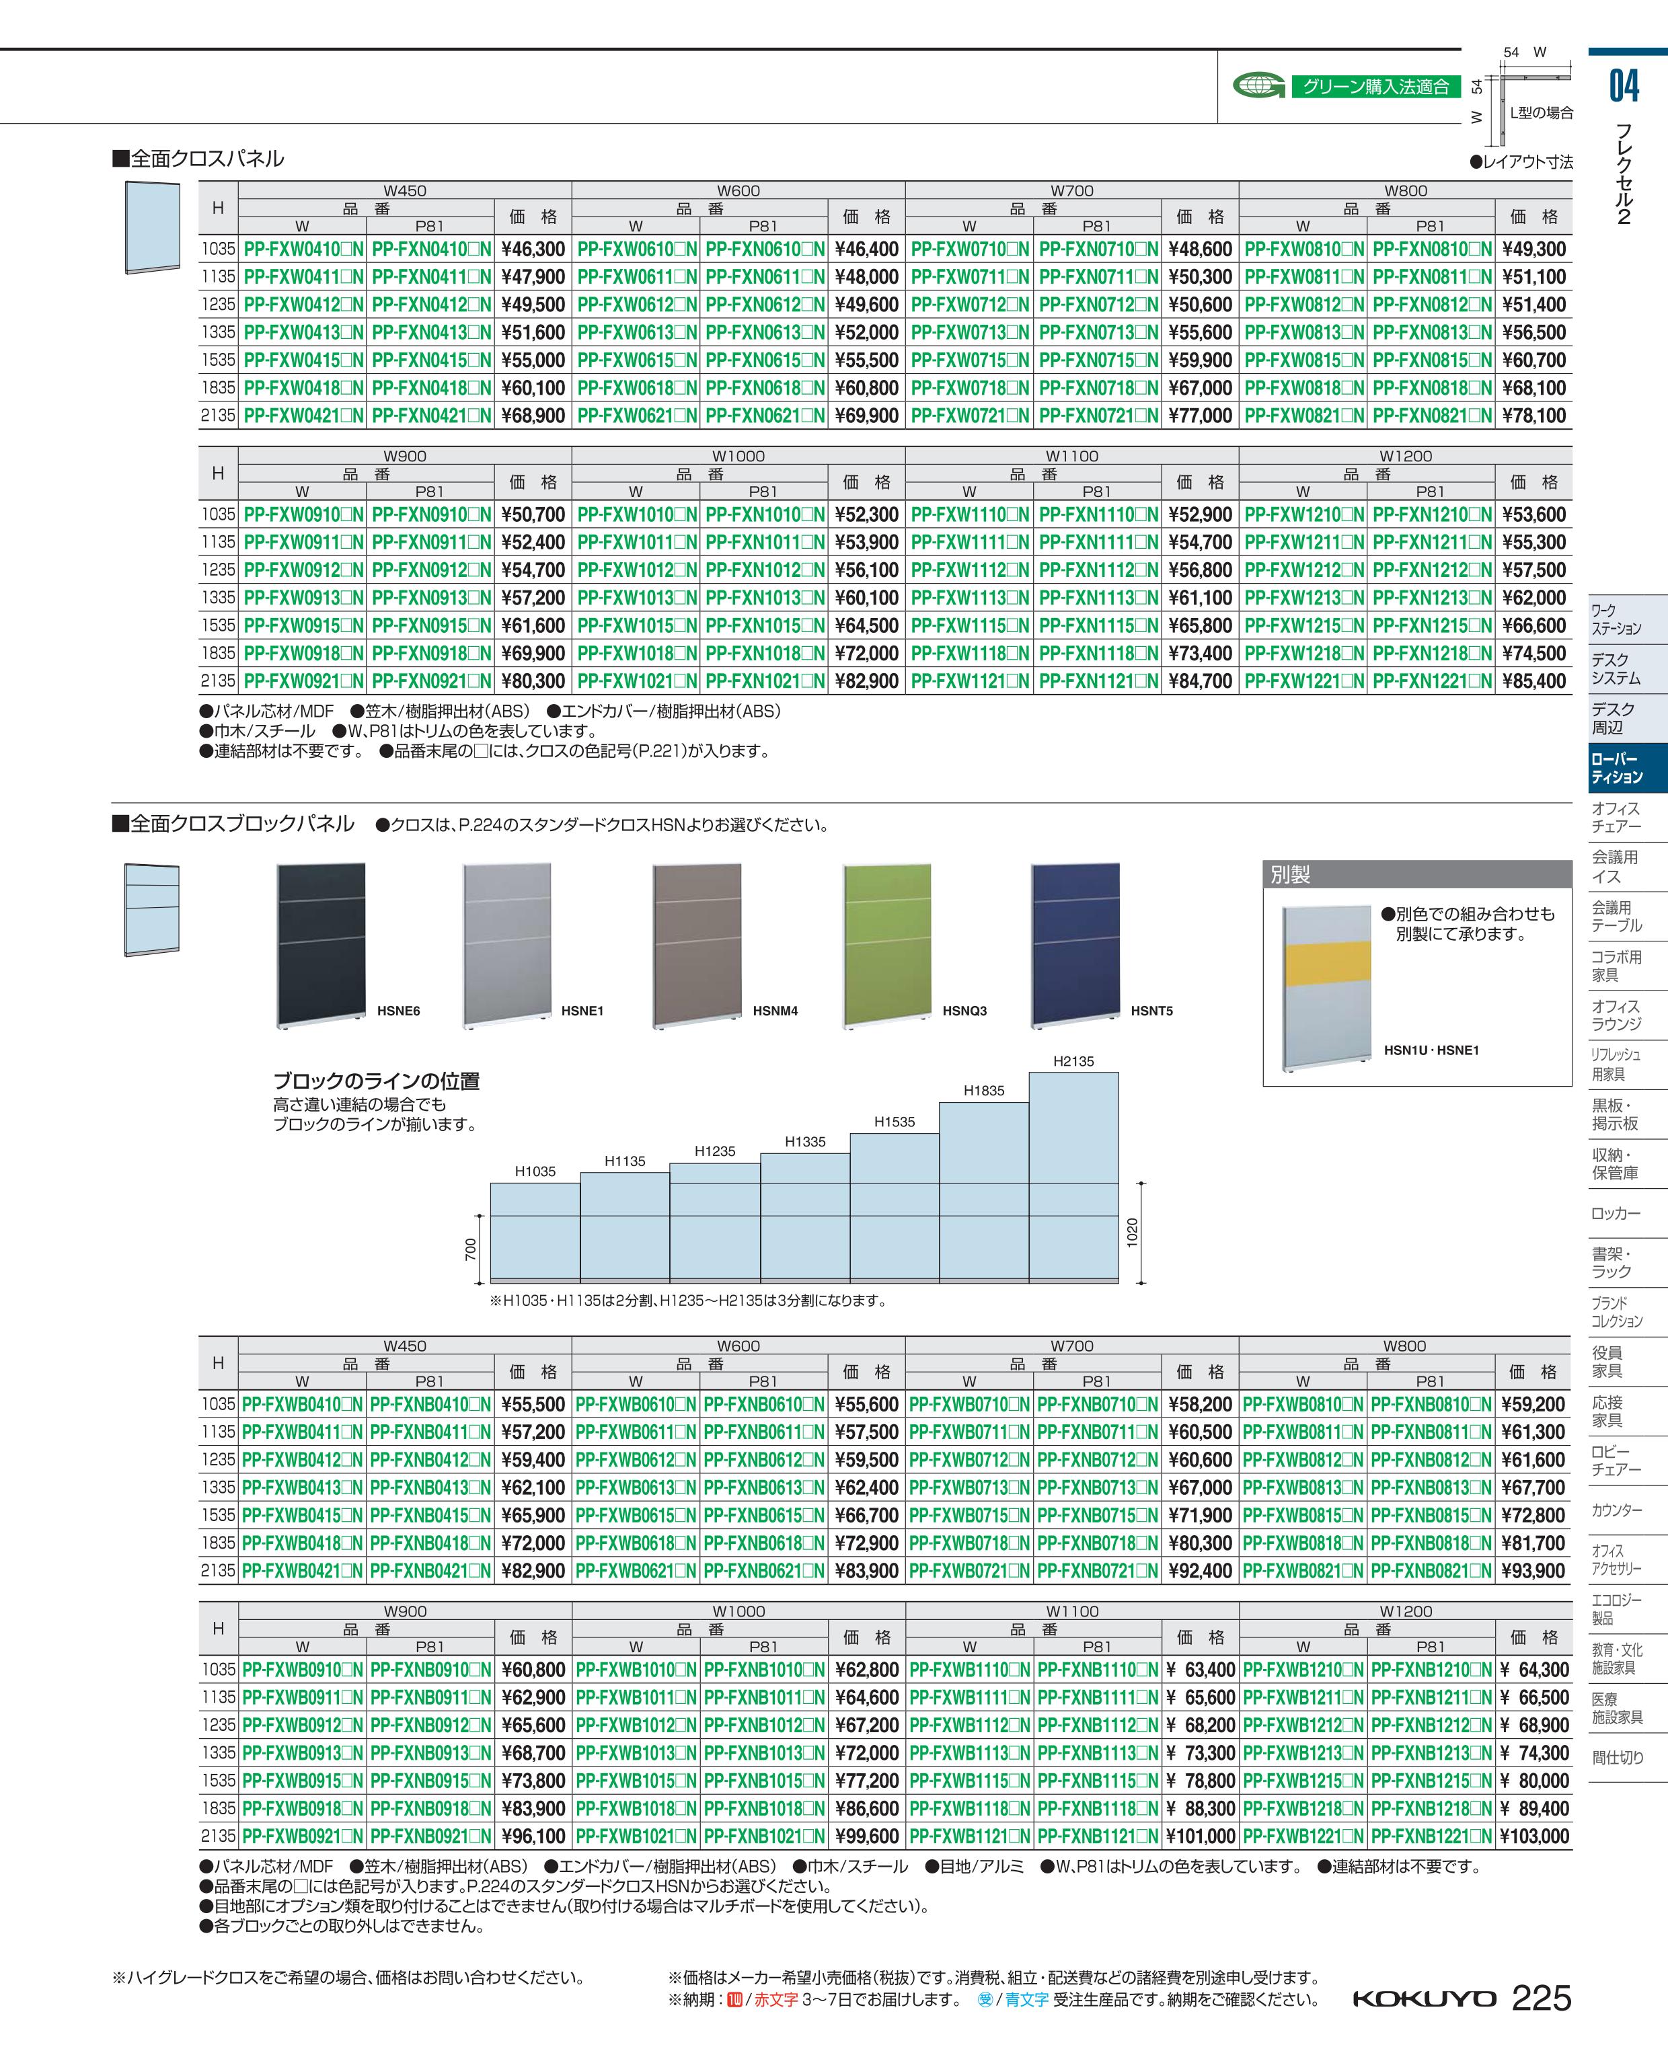Select the HSNM4 brown panel sample
The height and width of the screenshot is (2057, 1668).
tap(697, 946)
